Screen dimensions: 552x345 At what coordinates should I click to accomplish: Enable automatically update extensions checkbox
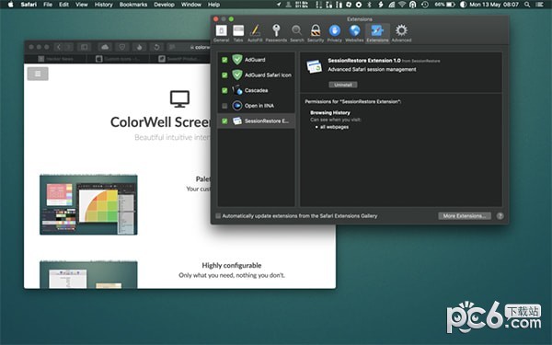point(218,216)
